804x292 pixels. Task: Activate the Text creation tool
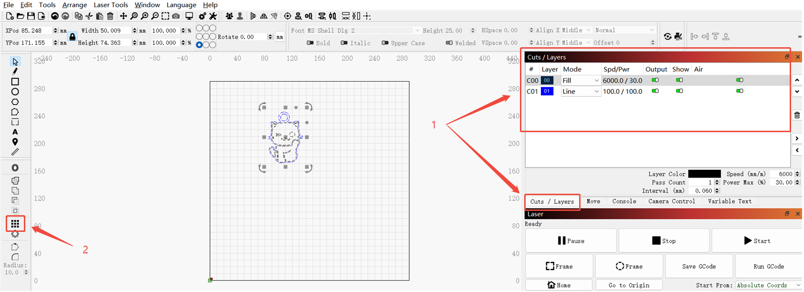point(15,132)
